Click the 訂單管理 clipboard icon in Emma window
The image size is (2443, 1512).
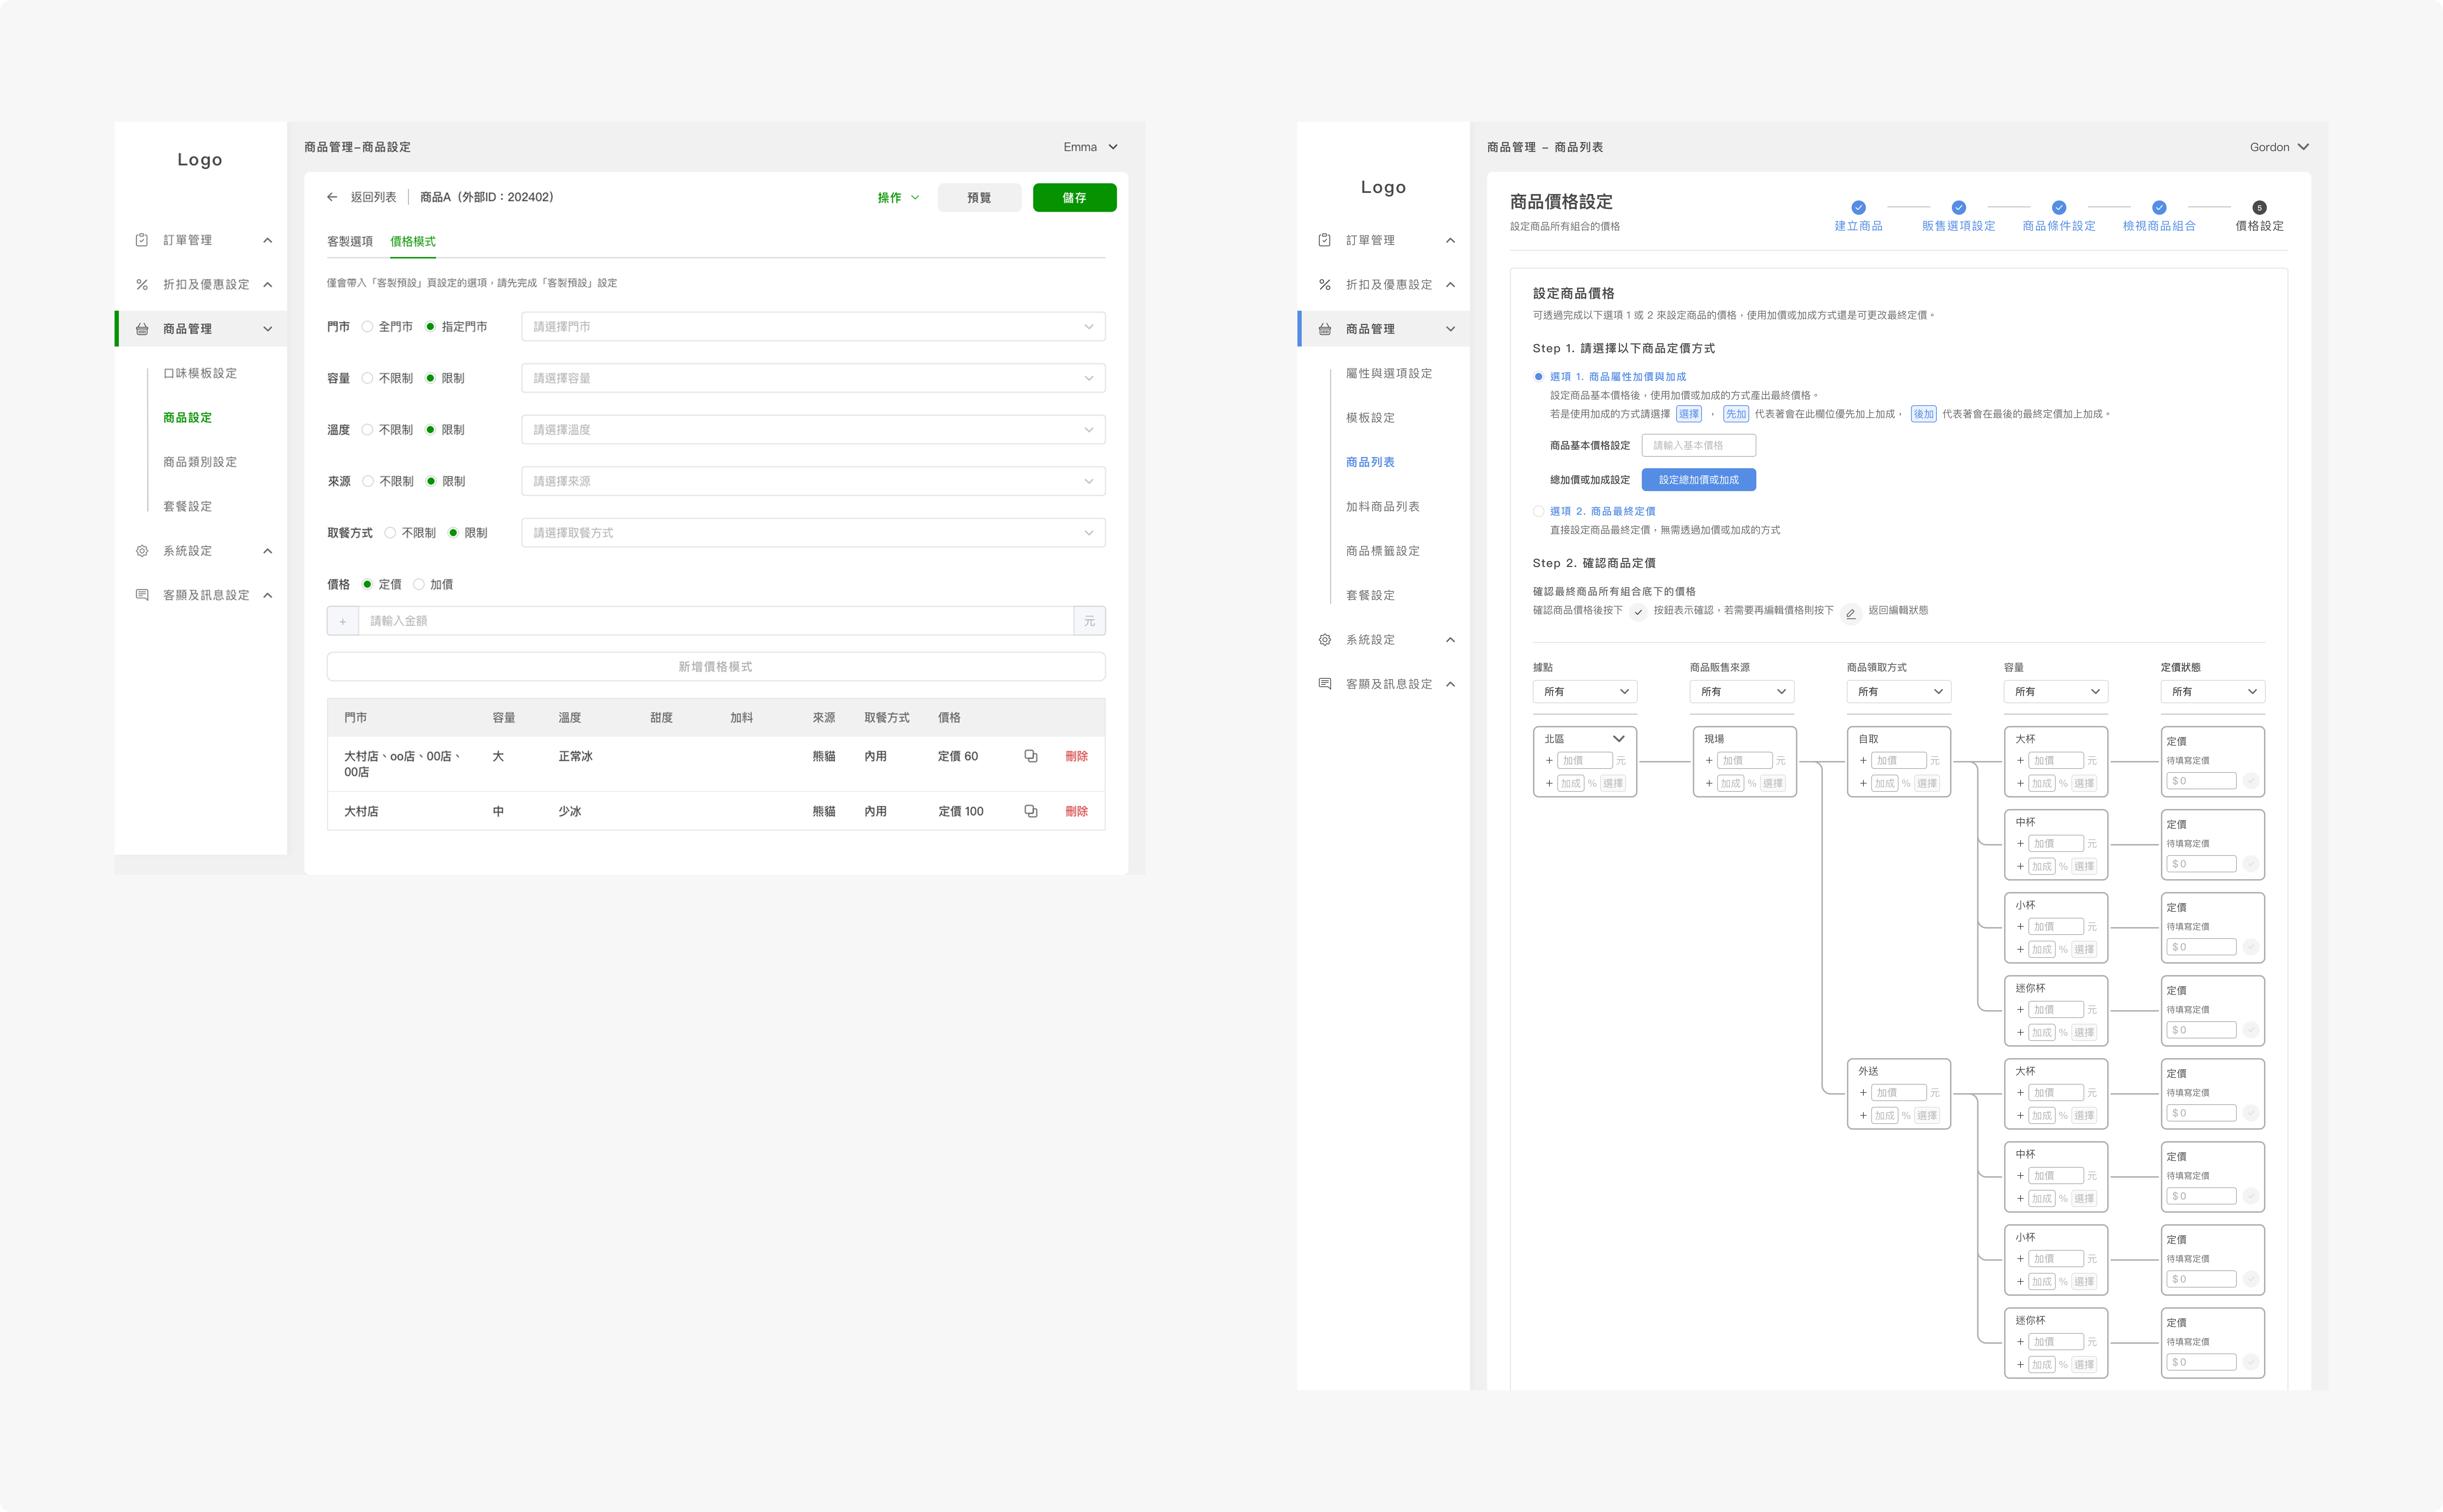click(142, 240)
